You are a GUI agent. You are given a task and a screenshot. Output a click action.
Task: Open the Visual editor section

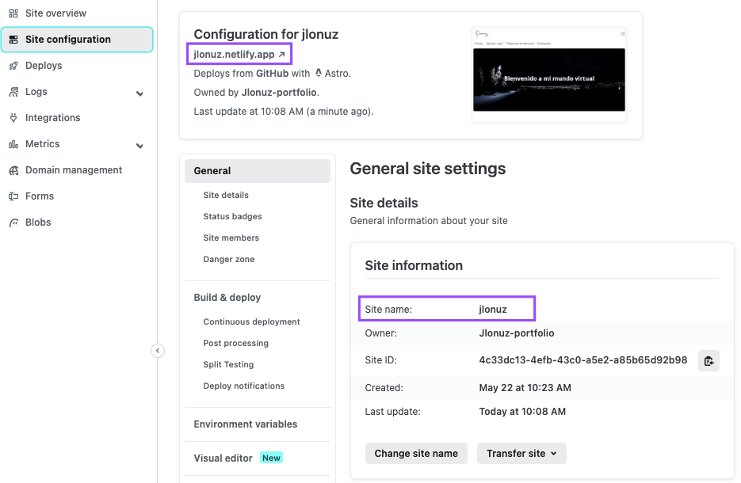click(223, 458)
